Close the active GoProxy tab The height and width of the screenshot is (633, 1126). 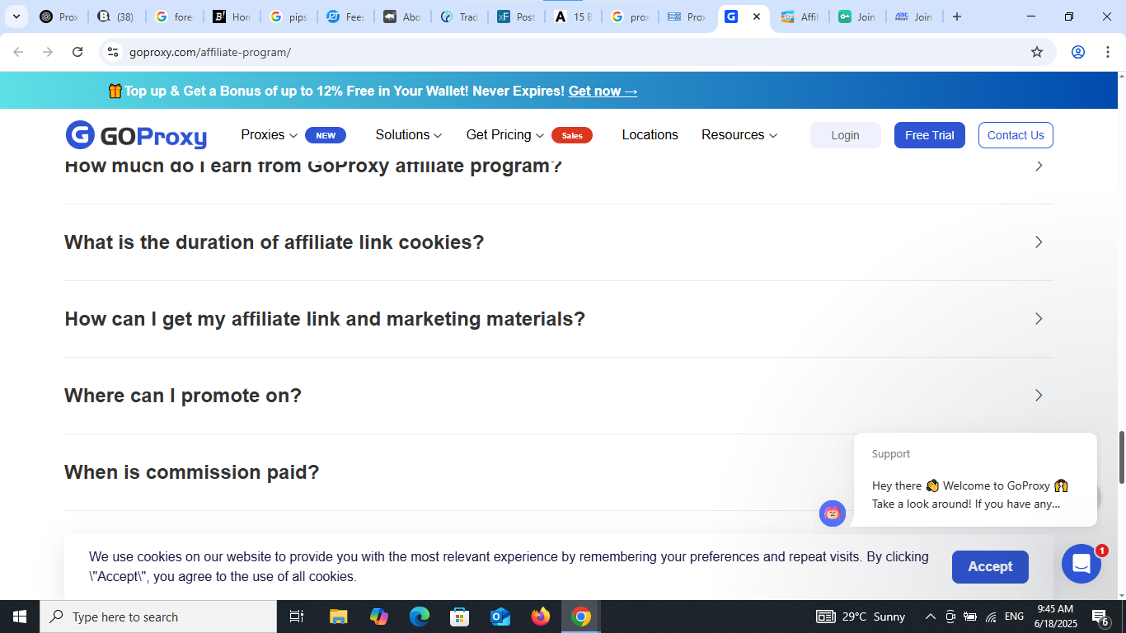757,16
